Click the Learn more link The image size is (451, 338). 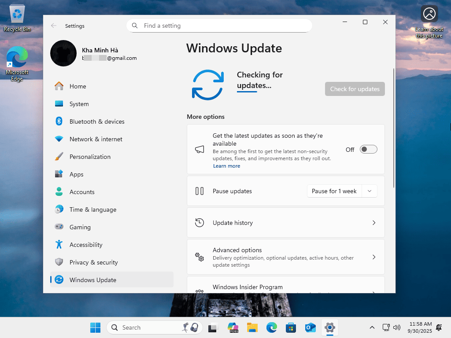pos(226,166)
